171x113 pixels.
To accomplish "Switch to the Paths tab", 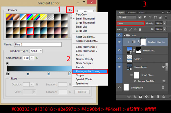I will 142,12.
